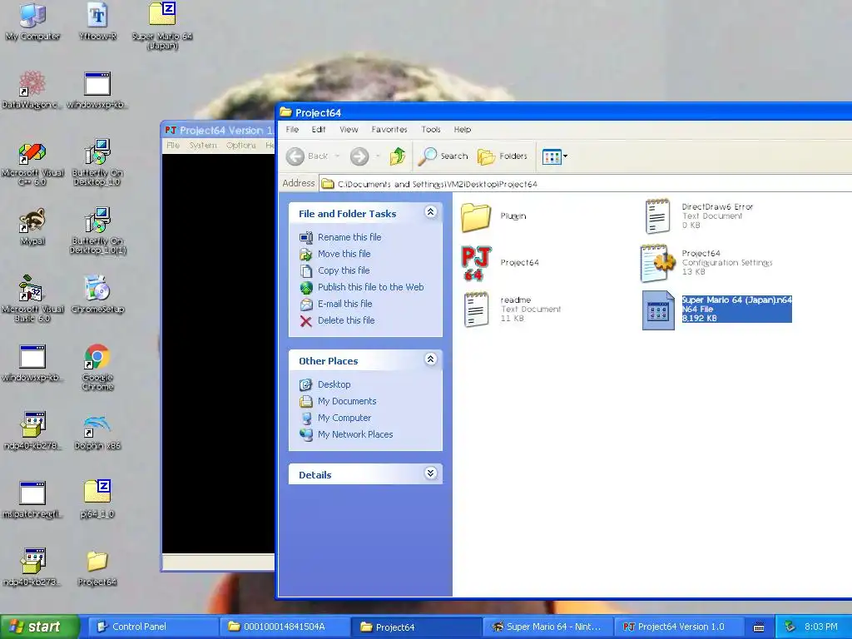Collapse the Other Places panel

[430, 359]
